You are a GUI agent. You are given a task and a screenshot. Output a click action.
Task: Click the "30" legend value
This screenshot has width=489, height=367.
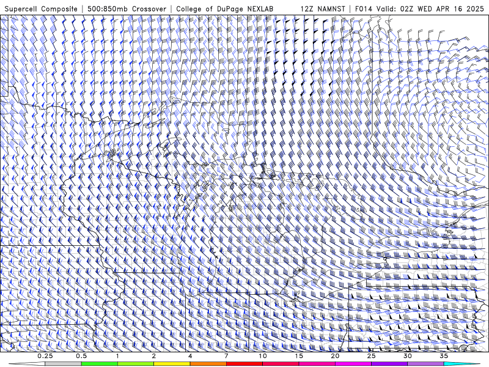(408, 356)
